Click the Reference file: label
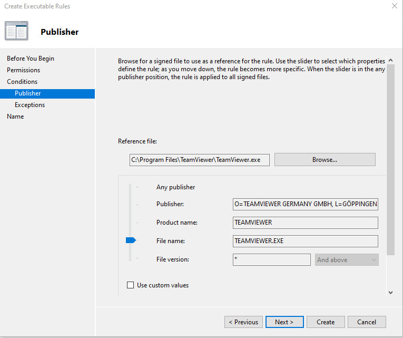Image resolution: width=403 pixels, height=338 pixels. [137, 141]
